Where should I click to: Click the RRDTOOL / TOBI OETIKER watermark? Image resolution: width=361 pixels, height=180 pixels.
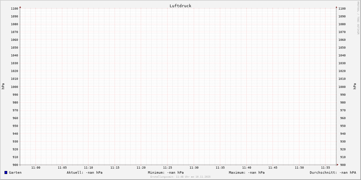[x=358, y=18]
